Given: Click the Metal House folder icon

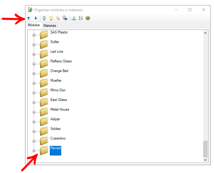Looking at the screenshot, I should click(x=44, y=112).
